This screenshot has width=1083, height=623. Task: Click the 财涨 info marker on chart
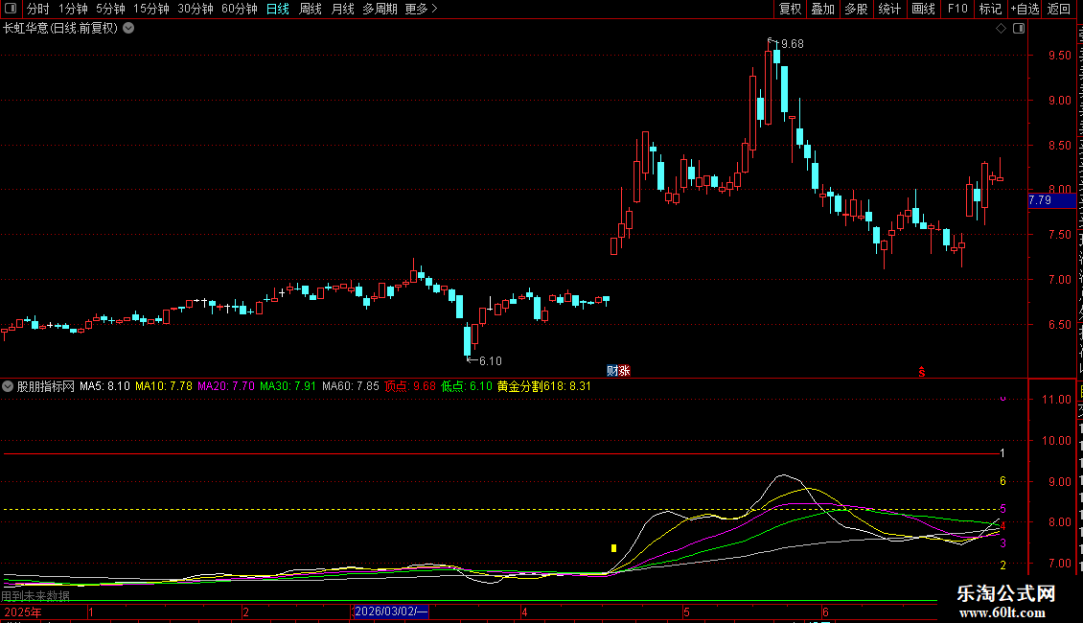coord(618,371)
